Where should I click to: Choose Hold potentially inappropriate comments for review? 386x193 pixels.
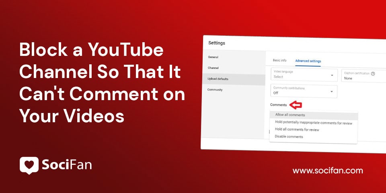(313, 123)
